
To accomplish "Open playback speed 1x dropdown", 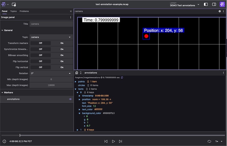I will click(x=219, y=141).
